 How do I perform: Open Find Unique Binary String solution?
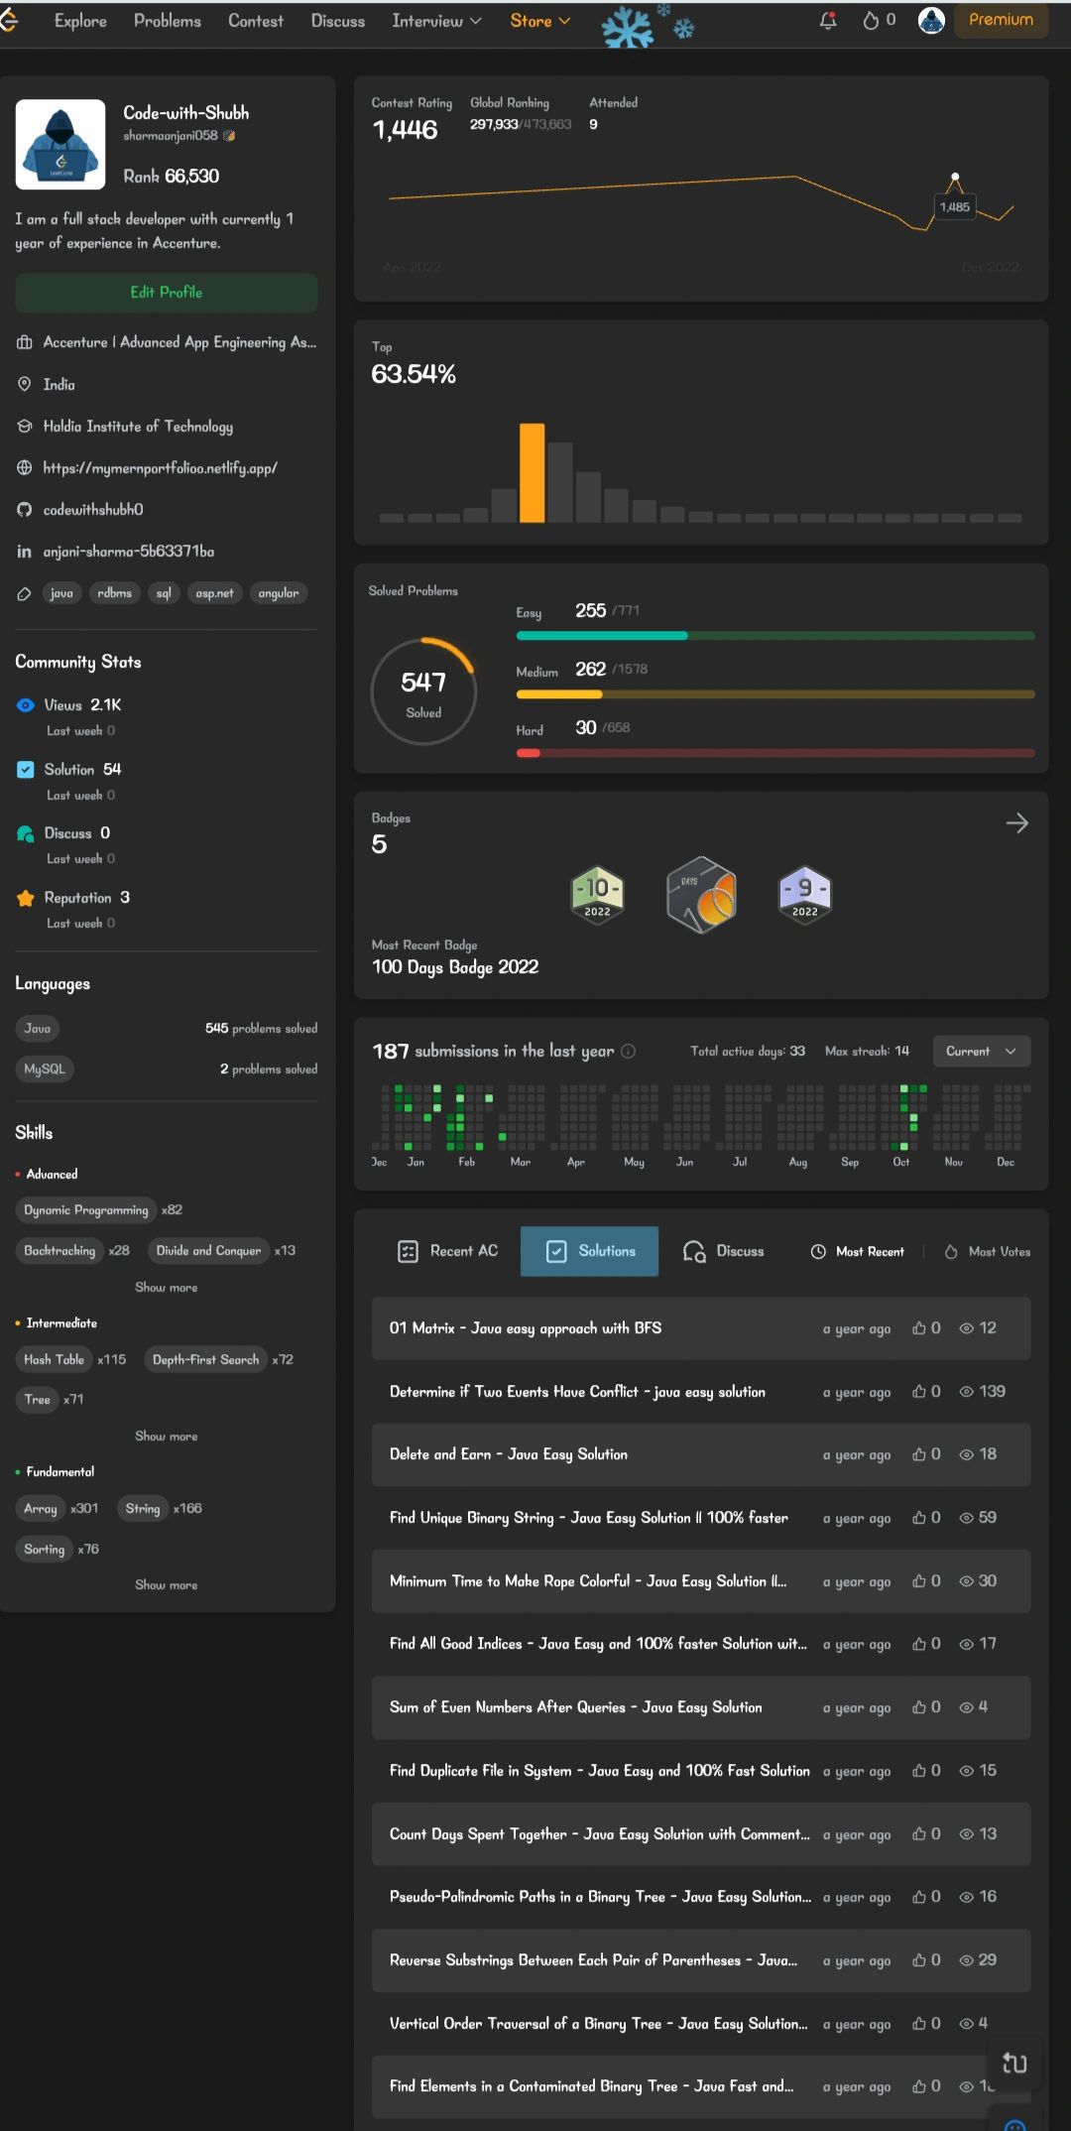701,1518
